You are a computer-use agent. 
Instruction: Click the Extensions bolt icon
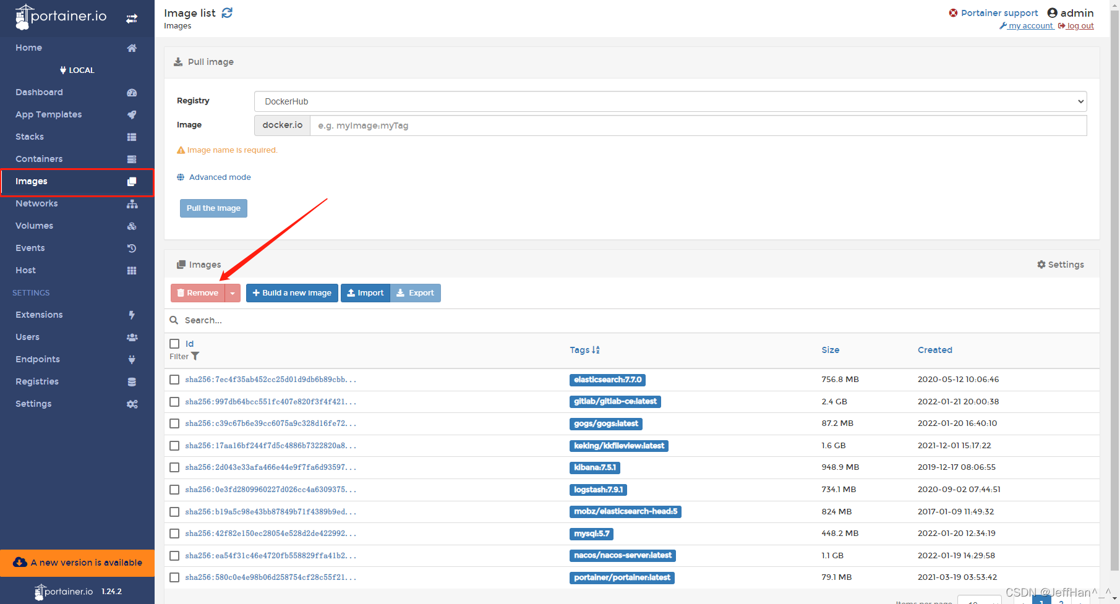pos(132,315)
